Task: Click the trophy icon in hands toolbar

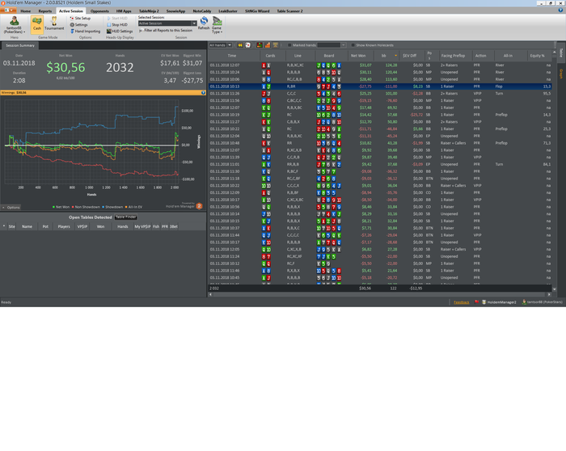Action: point(276,45)
